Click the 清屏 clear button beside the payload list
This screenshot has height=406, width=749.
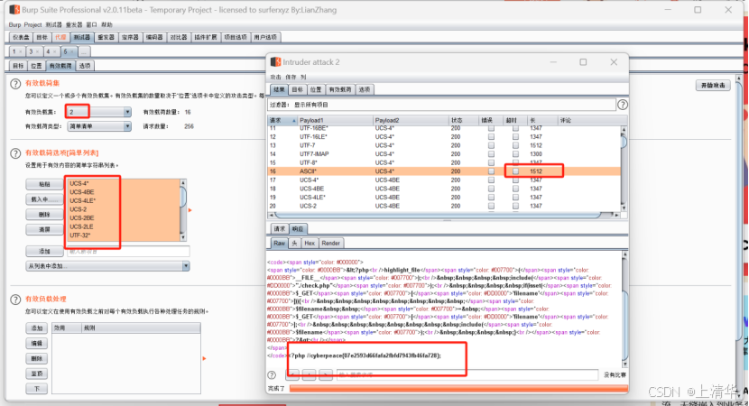[44, 230]
